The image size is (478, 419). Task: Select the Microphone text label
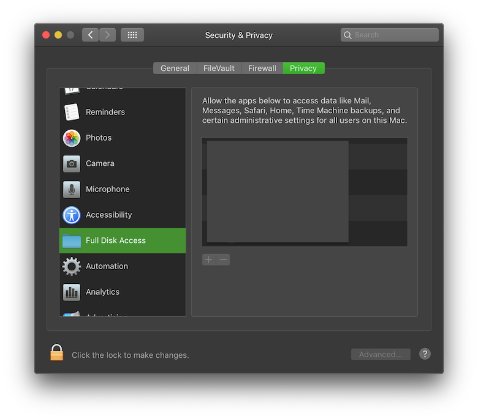[108, 189]
